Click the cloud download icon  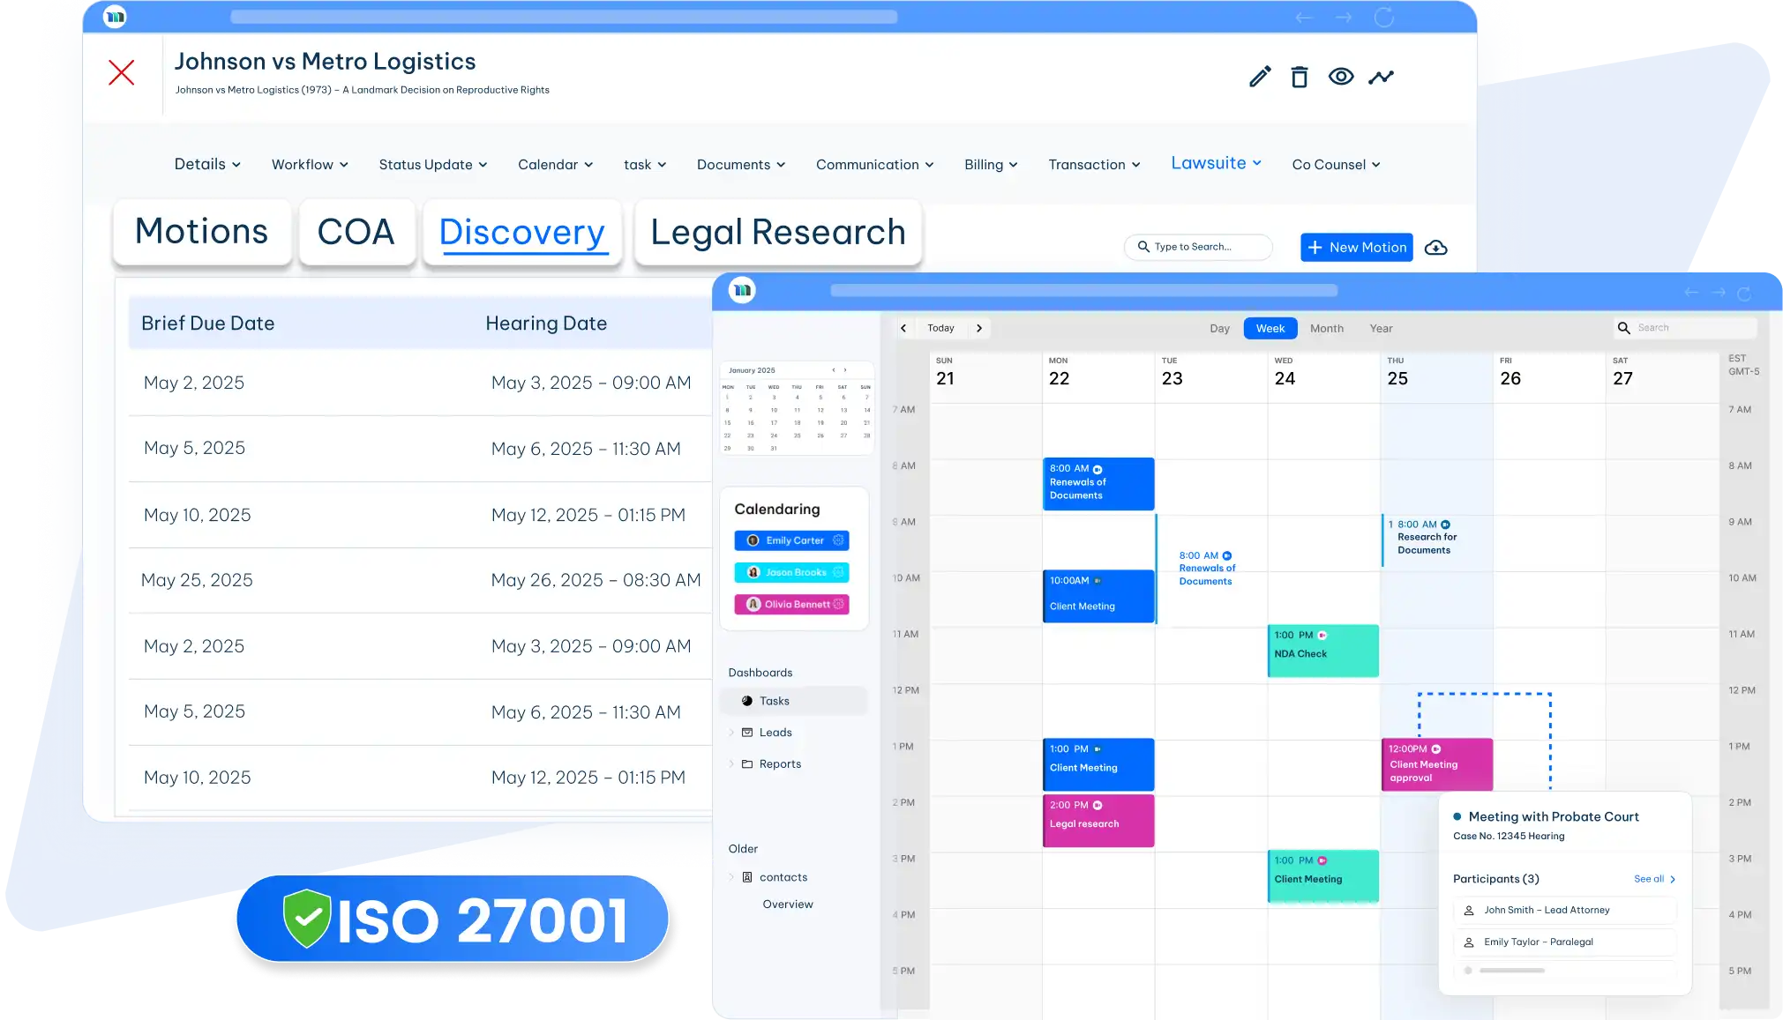pyautogui.click(x=1436, y=248)
